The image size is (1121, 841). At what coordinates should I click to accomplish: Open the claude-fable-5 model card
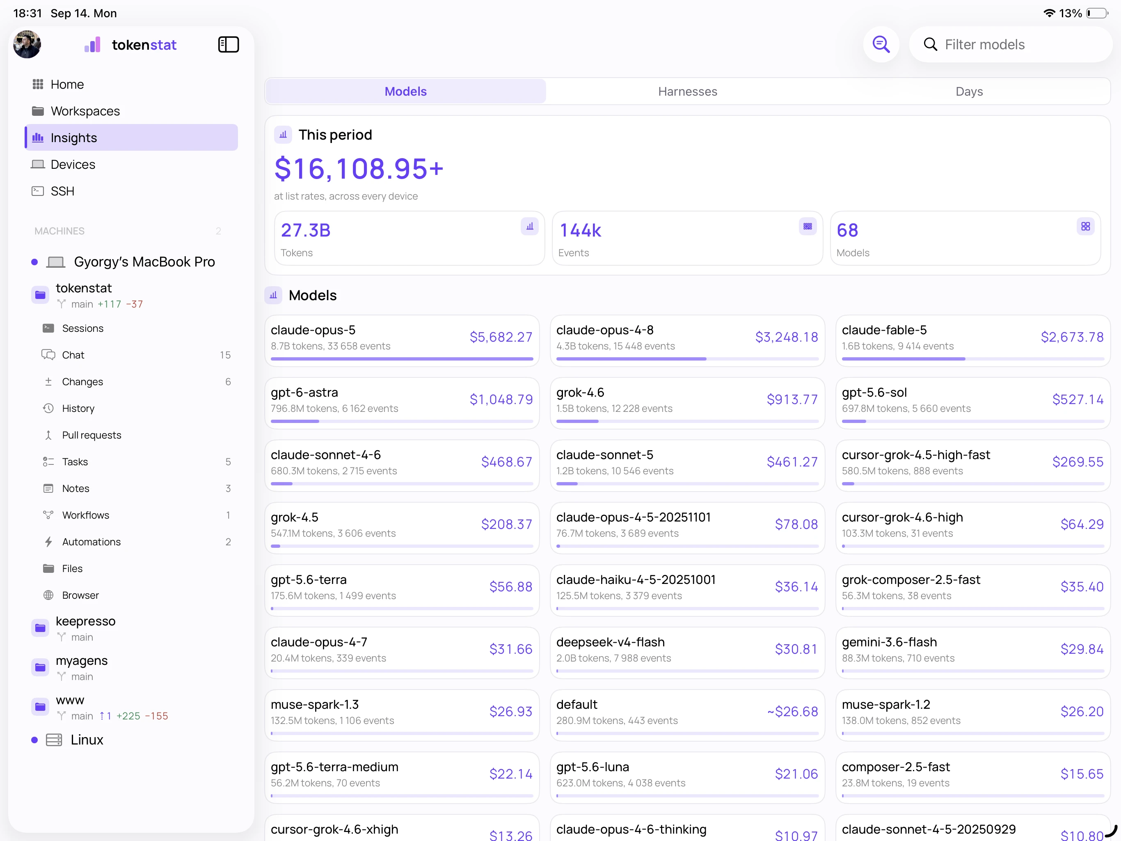972,341
